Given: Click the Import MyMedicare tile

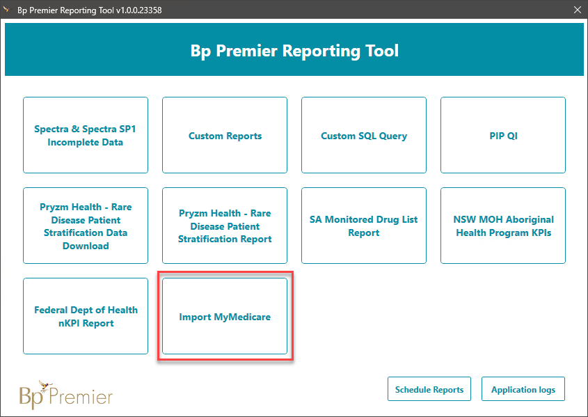Looking at the screenshot, I should 225,316.
